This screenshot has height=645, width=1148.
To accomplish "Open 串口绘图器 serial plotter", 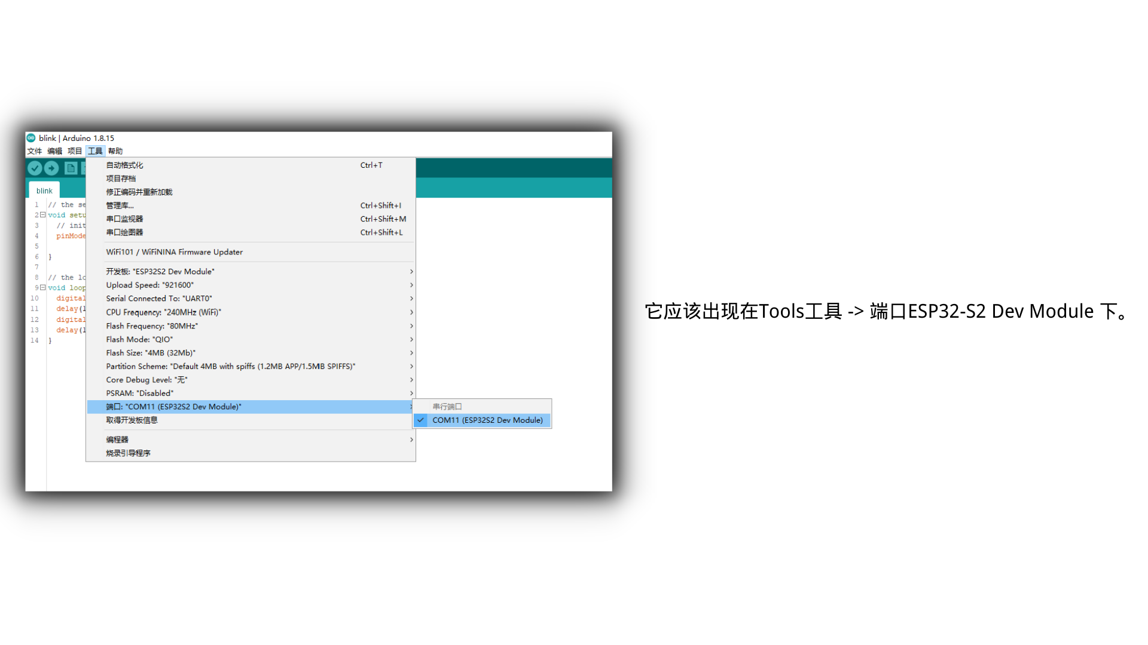I will (251, 232).
